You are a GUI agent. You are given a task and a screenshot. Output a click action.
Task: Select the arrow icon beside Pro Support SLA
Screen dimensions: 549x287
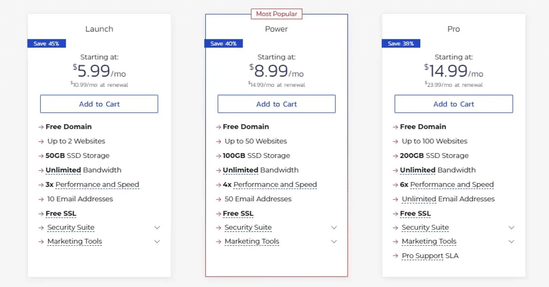click(395, 256)
